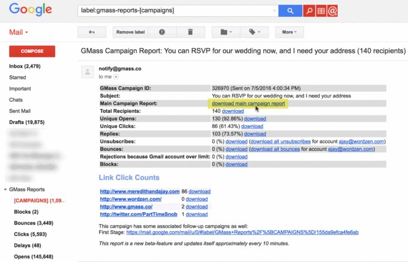The height and width of the screenshot is (262, 408).
Task: Download the Total Recipients list
Action: click(233, 111)
